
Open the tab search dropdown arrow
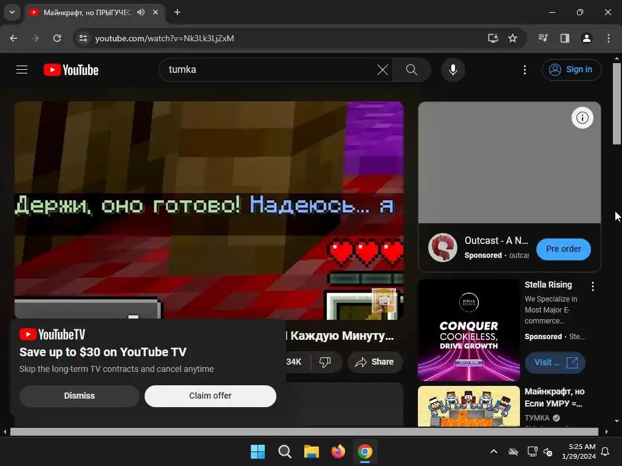tap(12, 12)
